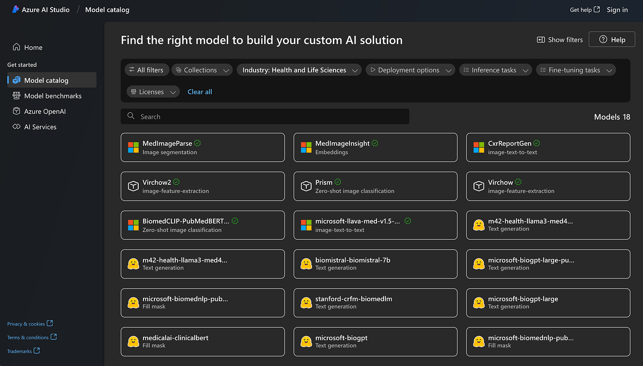
Task: Open the microsoft-biogpt-large-pu... model card
Action: (x=548, y=264)
